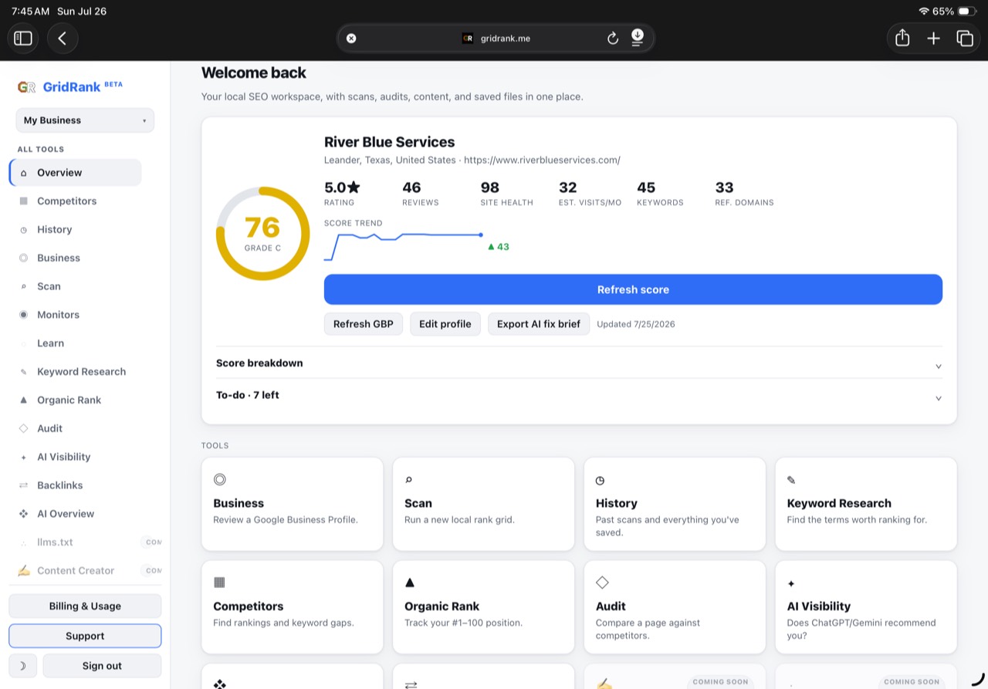The height and width of the screenshot is (689, 988).
Task: Toggle dark mode moon button
Action: click(x=22, y=666)
